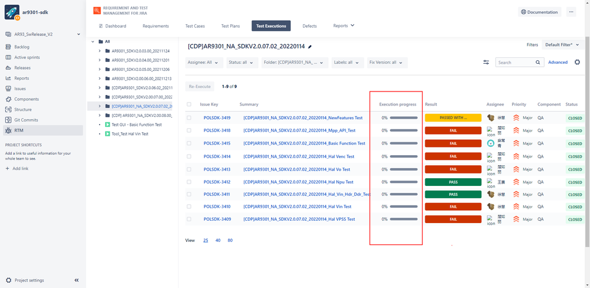Switch to the Test Cases tab
The height and width of the screenshot is (288, 590).
[x=195, y=26]
